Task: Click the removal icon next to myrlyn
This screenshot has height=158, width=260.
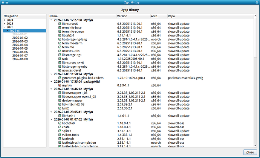Action: 60,86
